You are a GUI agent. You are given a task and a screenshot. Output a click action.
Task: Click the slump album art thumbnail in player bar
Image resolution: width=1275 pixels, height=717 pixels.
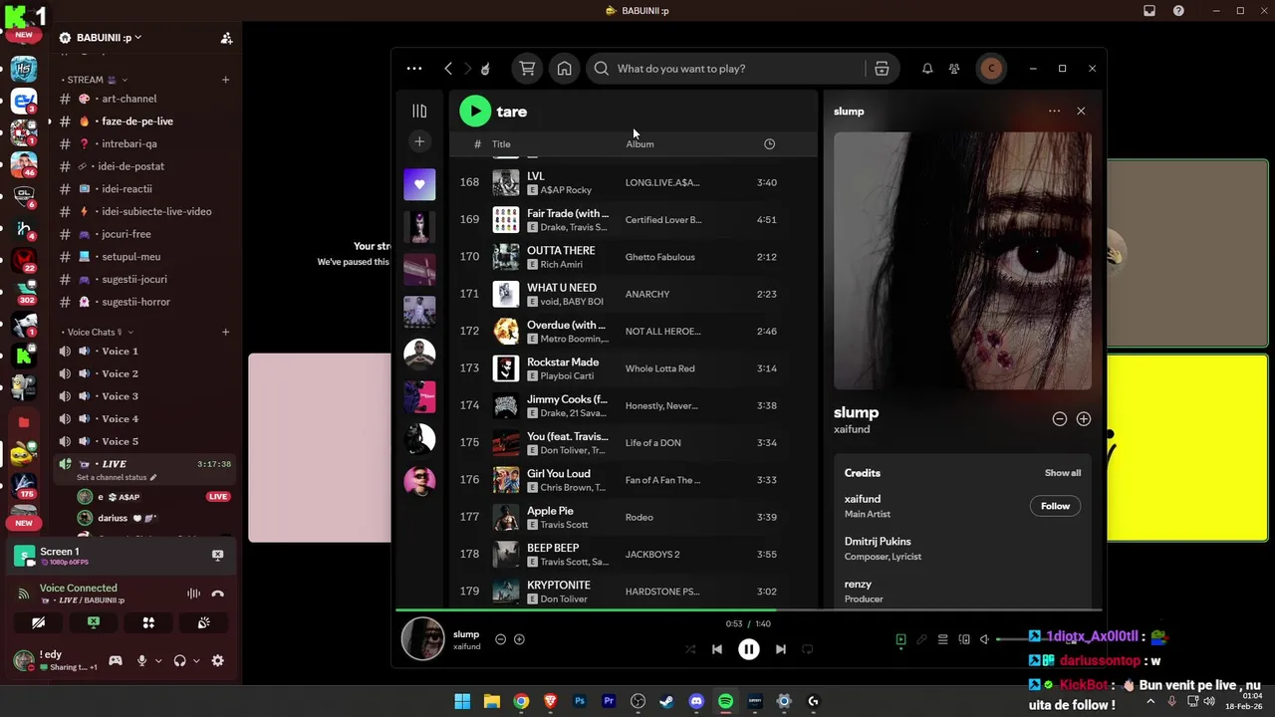[x=422, y=639]
